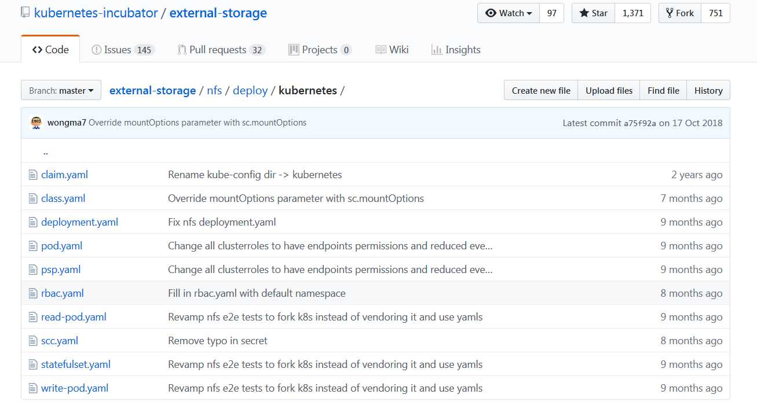Open pod.yaml
The image size is (757, 409).
pos(61,246)
